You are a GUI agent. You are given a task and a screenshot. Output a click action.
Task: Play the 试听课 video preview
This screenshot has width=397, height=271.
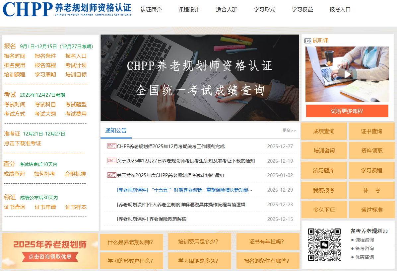pyautogui.click(x=347, y=74)
